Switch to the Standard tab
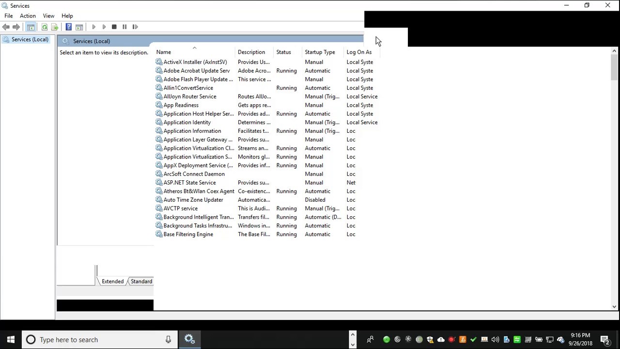 click(x=141, y=281)
